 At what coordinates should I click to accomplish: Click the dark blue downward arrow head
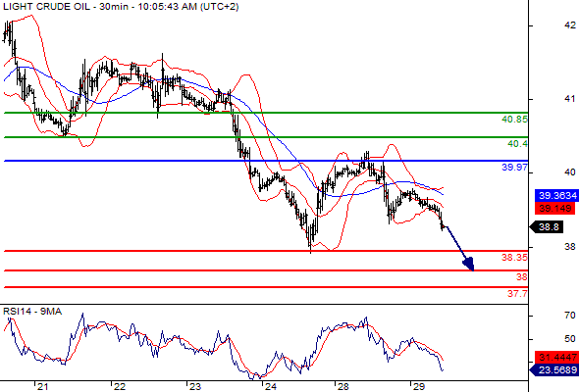pos(469,264)
